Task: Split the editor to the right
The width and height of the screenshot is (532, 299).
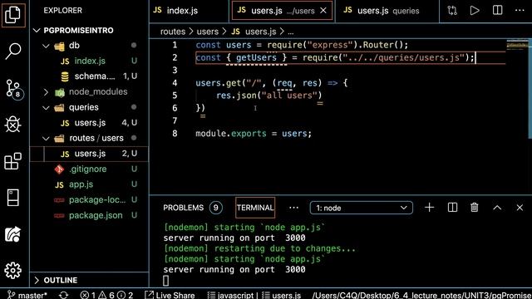Action: [497, 11]
